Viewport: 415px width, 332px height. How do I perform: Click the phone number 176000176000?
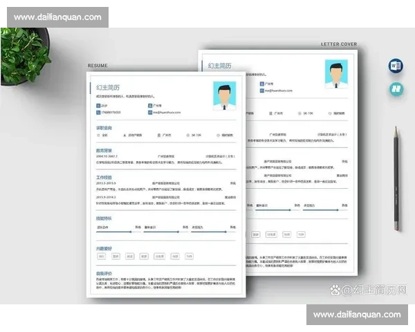pos(111,113)
